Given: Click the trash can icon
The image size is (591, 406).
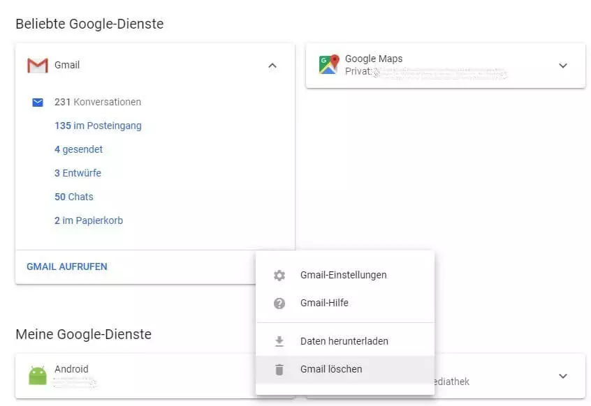Looking at the screenshot, I should 279,370.
